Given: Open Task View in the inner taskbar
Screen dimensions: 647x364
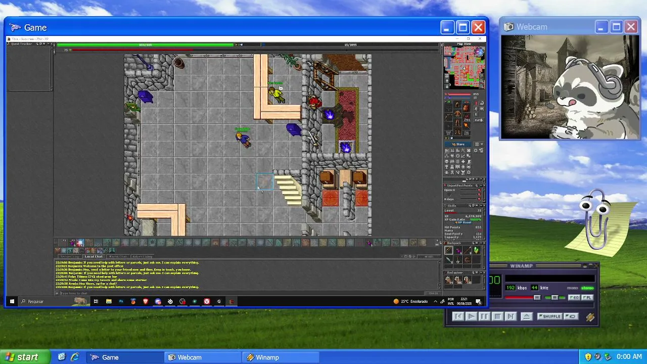Looking at the screenshot, I should click(96, 301).
